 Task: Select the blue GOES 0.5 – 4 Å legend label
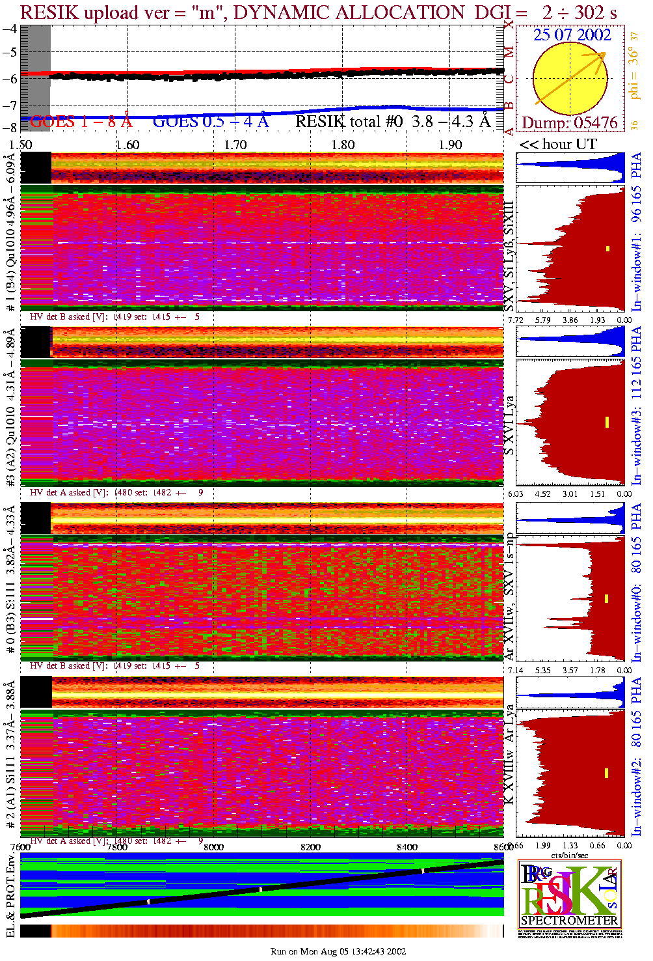click(x=210, y=122)
